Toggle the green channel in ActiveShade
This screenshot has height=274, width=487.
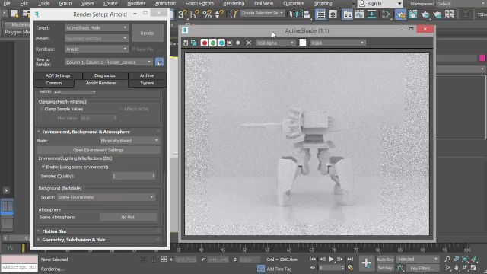213,43
